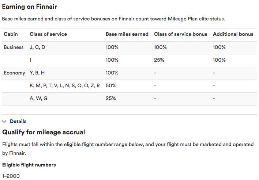Screen dimensions: 259x180
Task: Click the Details link label
Action: (x=18, y=121)
